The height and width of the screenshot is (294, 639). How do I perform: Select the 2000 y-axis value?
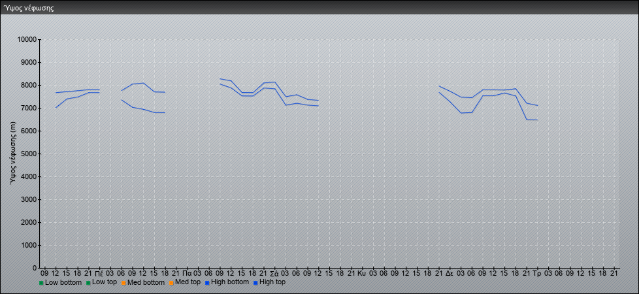coord(29,222)
